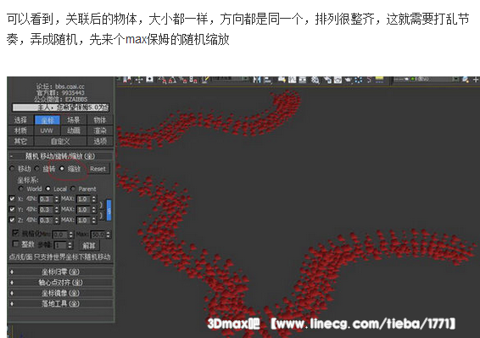The width and height of the screenshot is (480, 338).
Task: Click the Y MIN value field
Action: [47, 210]
